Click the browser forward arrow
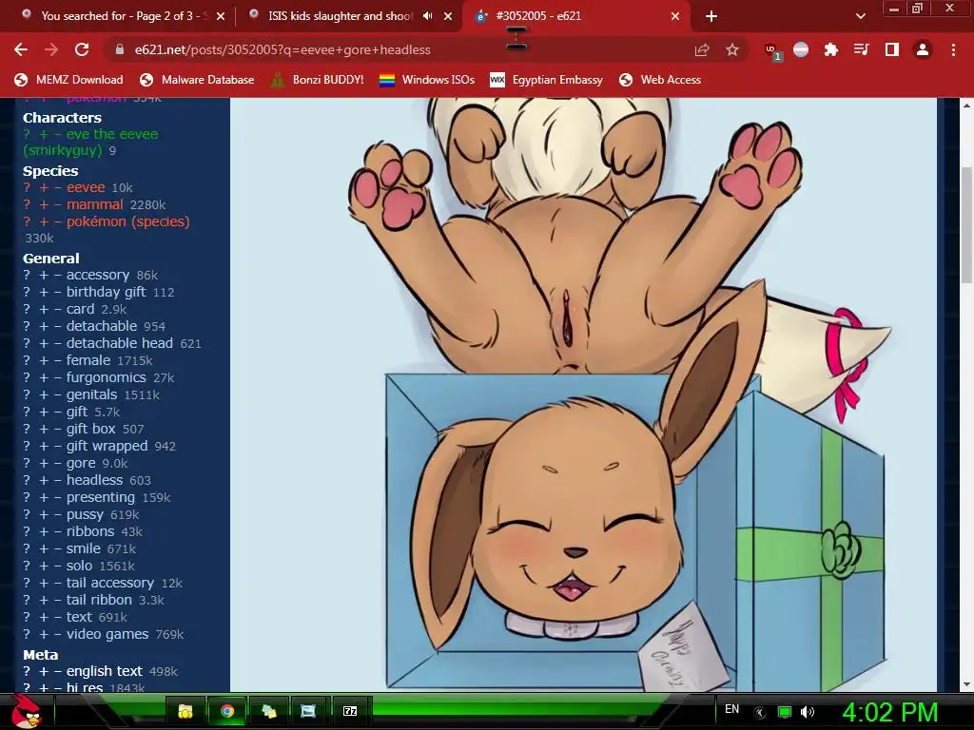Viewport: 974px width, 730px height. coord(51,49)
